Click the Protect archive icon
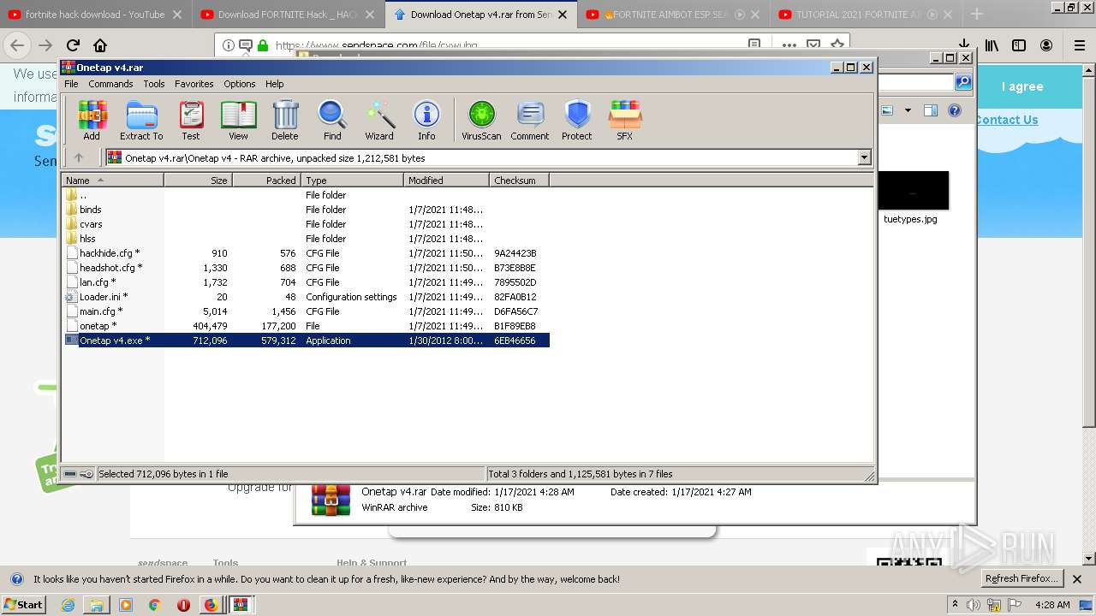 click(x=577, y=120)
